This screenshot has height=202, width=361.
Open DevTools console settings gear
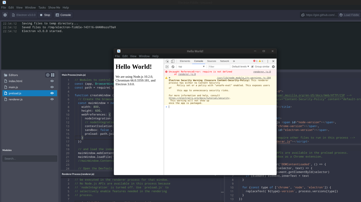273,67
